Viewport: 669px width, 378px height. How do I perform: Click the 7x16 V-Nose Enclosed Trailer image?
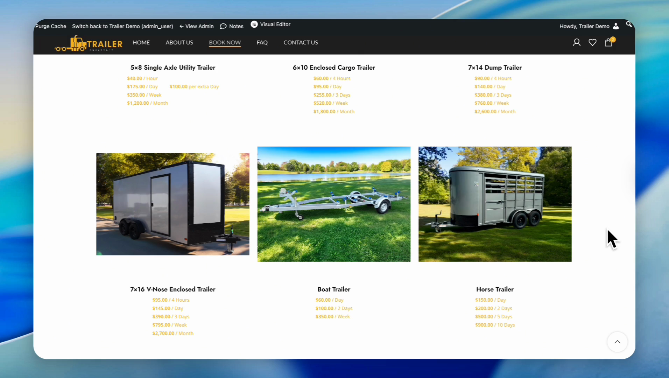point(173,204)
